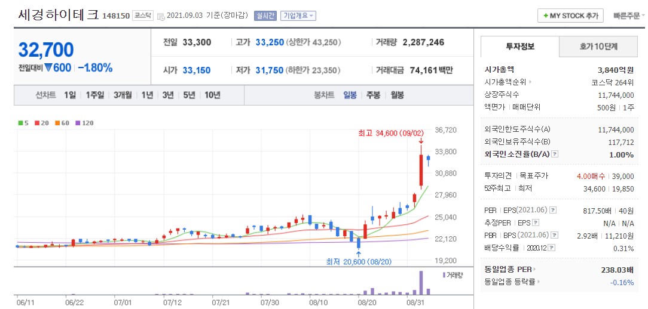The width and height of the screenshot is (648, 309).
Task: Click the 거래량 2,287,246 value
Action: [424, 42]
